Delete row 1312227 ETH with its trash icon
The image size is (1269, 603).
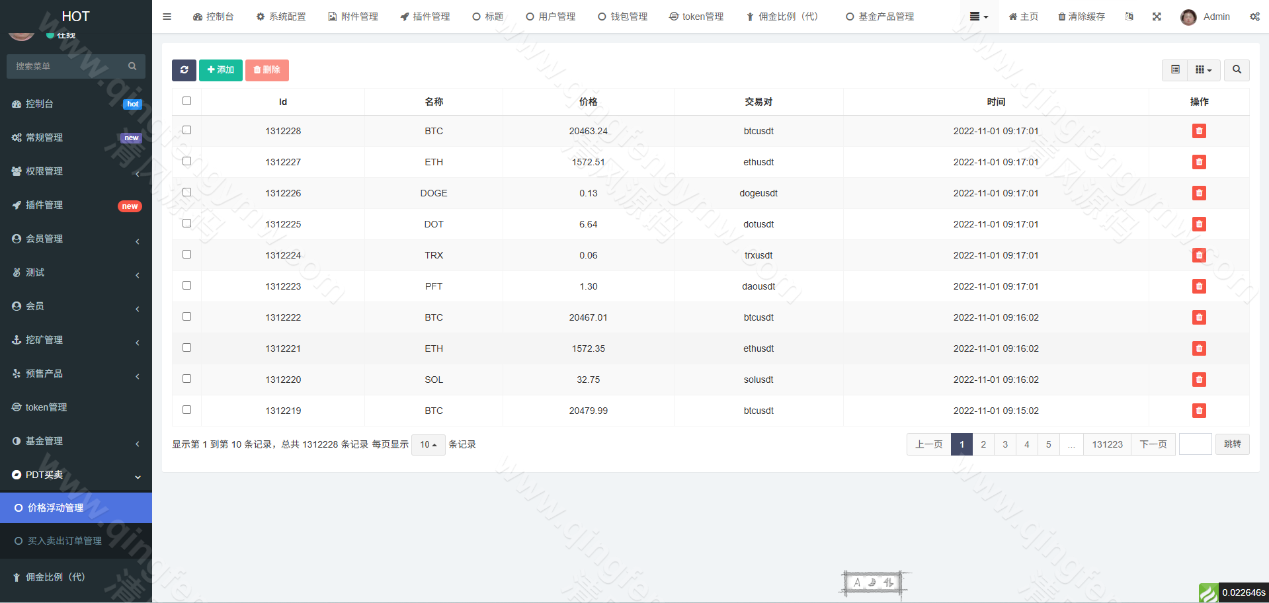1199,162
